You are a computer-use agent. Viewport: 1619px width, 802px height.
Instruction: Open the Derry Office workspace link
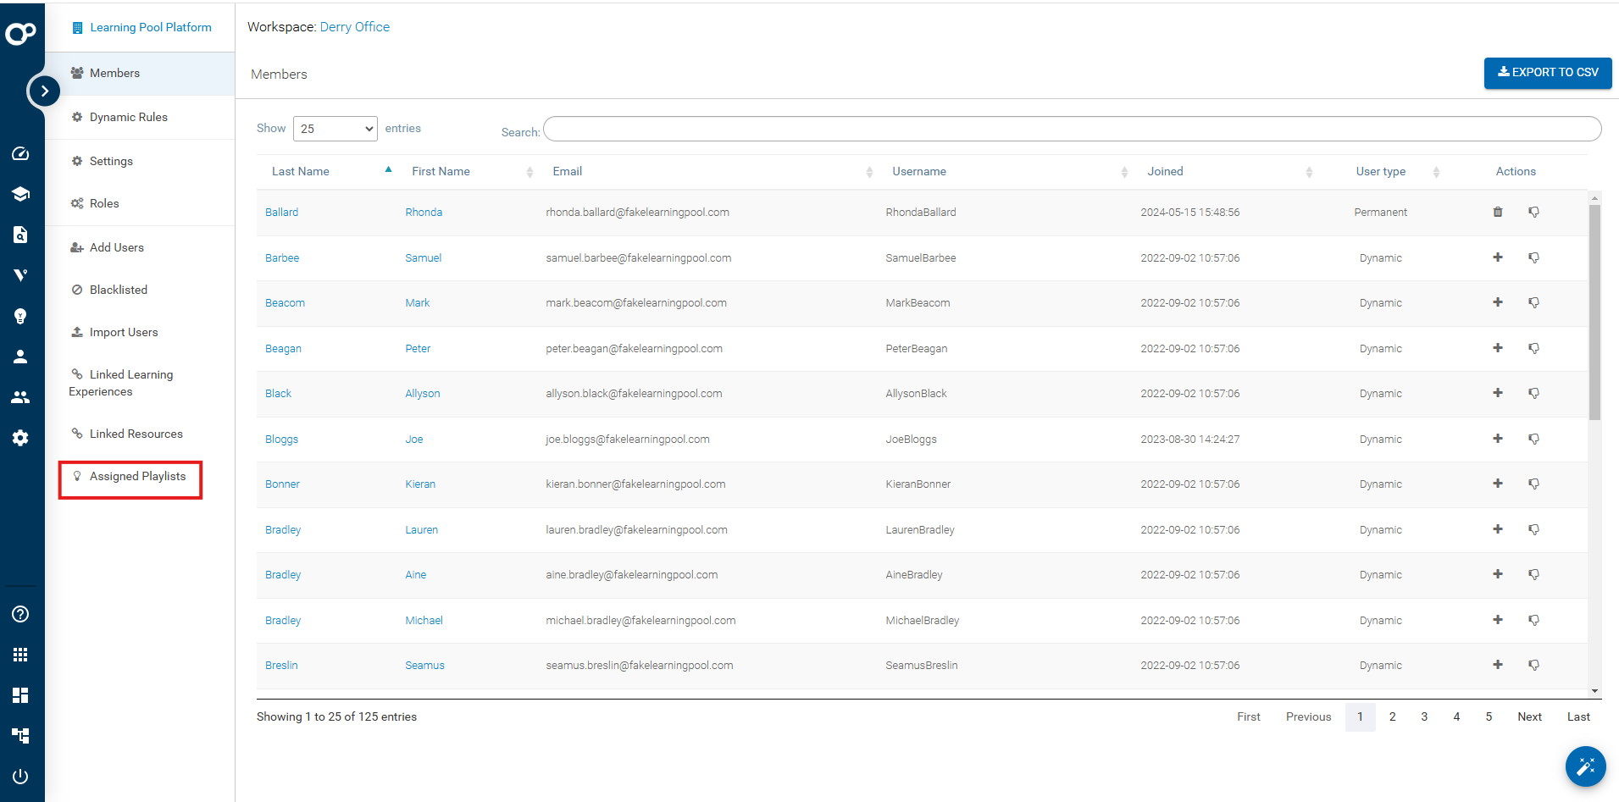pyautogui.click(x=354, y=27)
